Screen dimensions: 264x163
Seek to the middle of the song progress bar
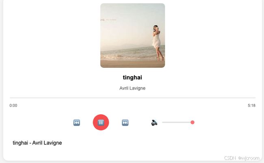[132, 98]
